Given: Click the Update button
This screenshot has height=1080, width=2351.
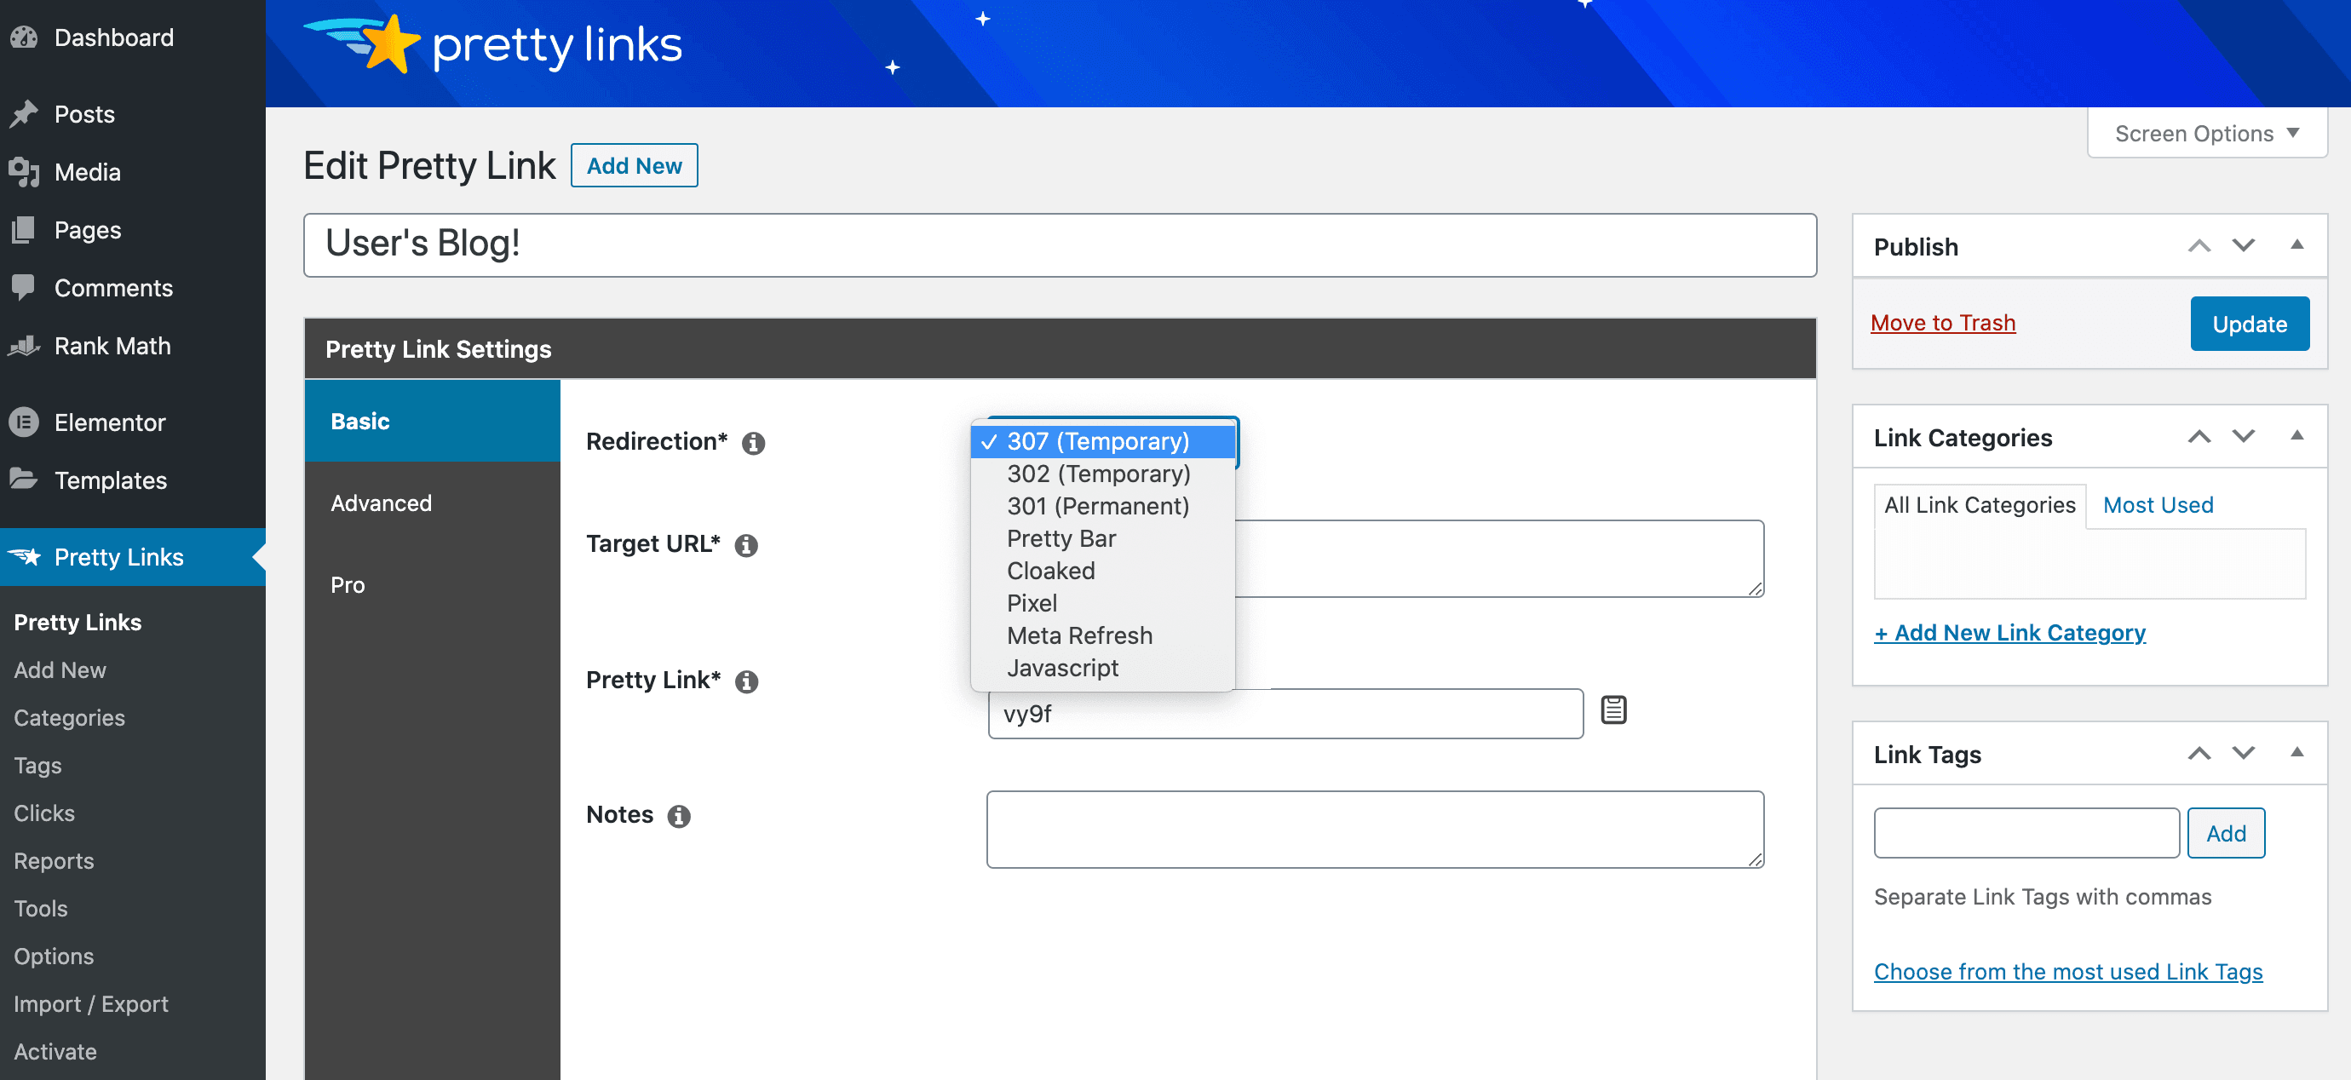Looking at the screenshot, I should tap(2249, 323).
